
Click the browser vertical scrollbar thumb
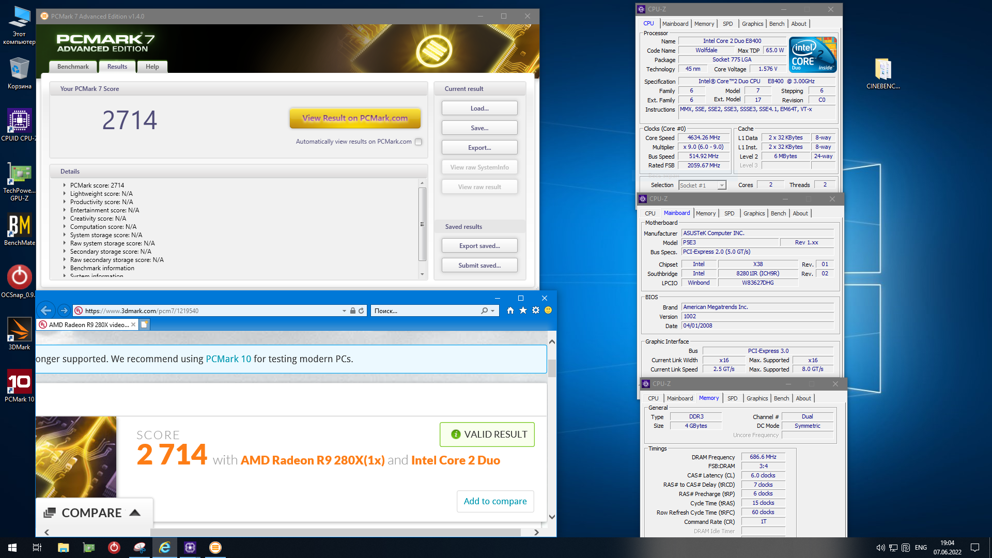click(x=552, y=368)
